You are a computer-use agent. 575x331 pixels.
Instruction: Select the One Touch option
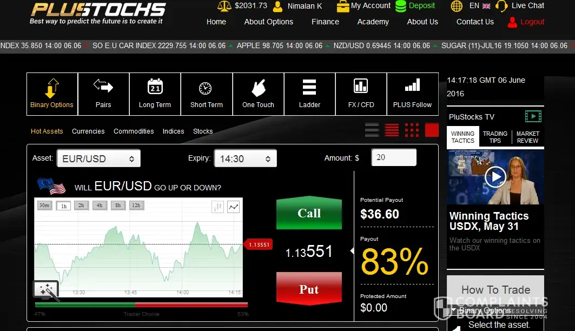tap(258, 94)
